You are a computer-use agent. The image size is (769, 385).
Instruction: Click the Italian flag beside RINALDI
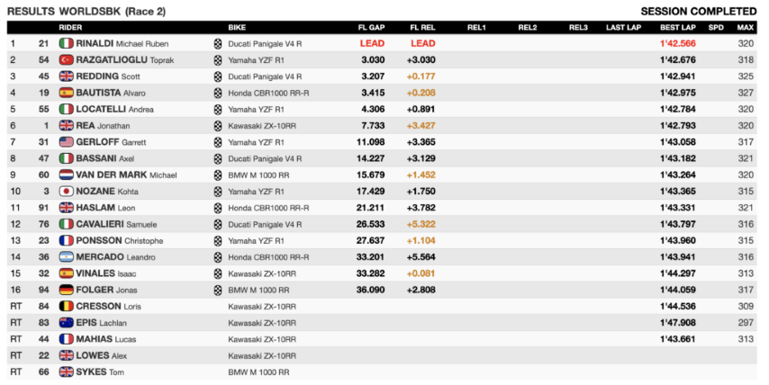pos(67,43)
